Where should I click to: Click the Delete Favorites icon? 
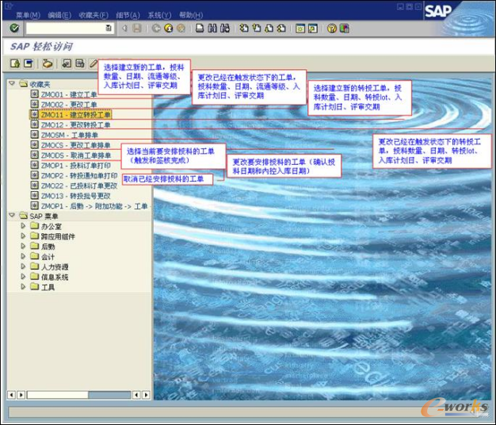(80, 63)
